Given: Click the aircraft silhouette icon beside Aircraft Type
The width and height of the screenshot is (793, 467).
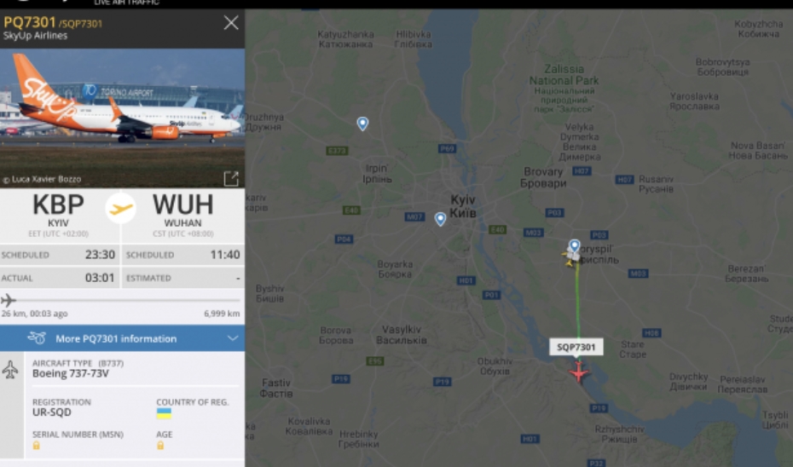Looking at the screenshot, I should pos(10,370).
